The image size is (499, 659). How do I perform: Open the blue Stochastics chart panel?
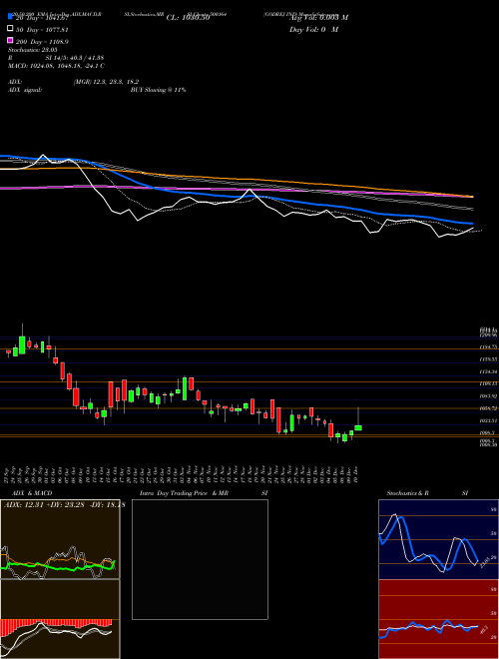coord(438,539)
